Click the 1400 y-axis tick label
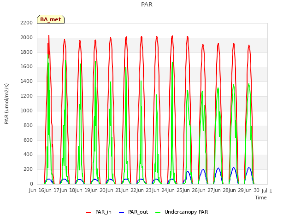The image size is (295, 221). [x=27, y=81]
